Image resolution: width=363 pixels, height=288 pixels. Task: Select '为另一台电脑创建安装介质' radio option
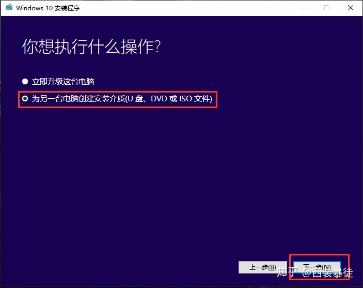[x=25, y=99]
